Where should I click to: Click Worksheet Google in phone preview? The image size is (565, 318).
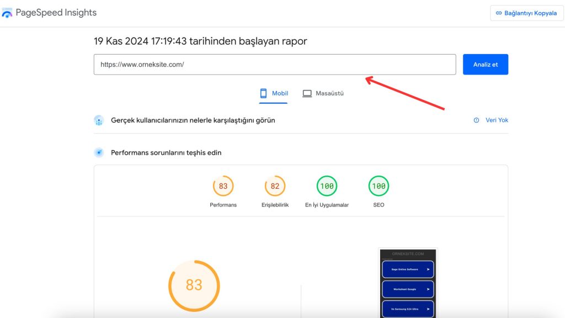coord(408,289)
